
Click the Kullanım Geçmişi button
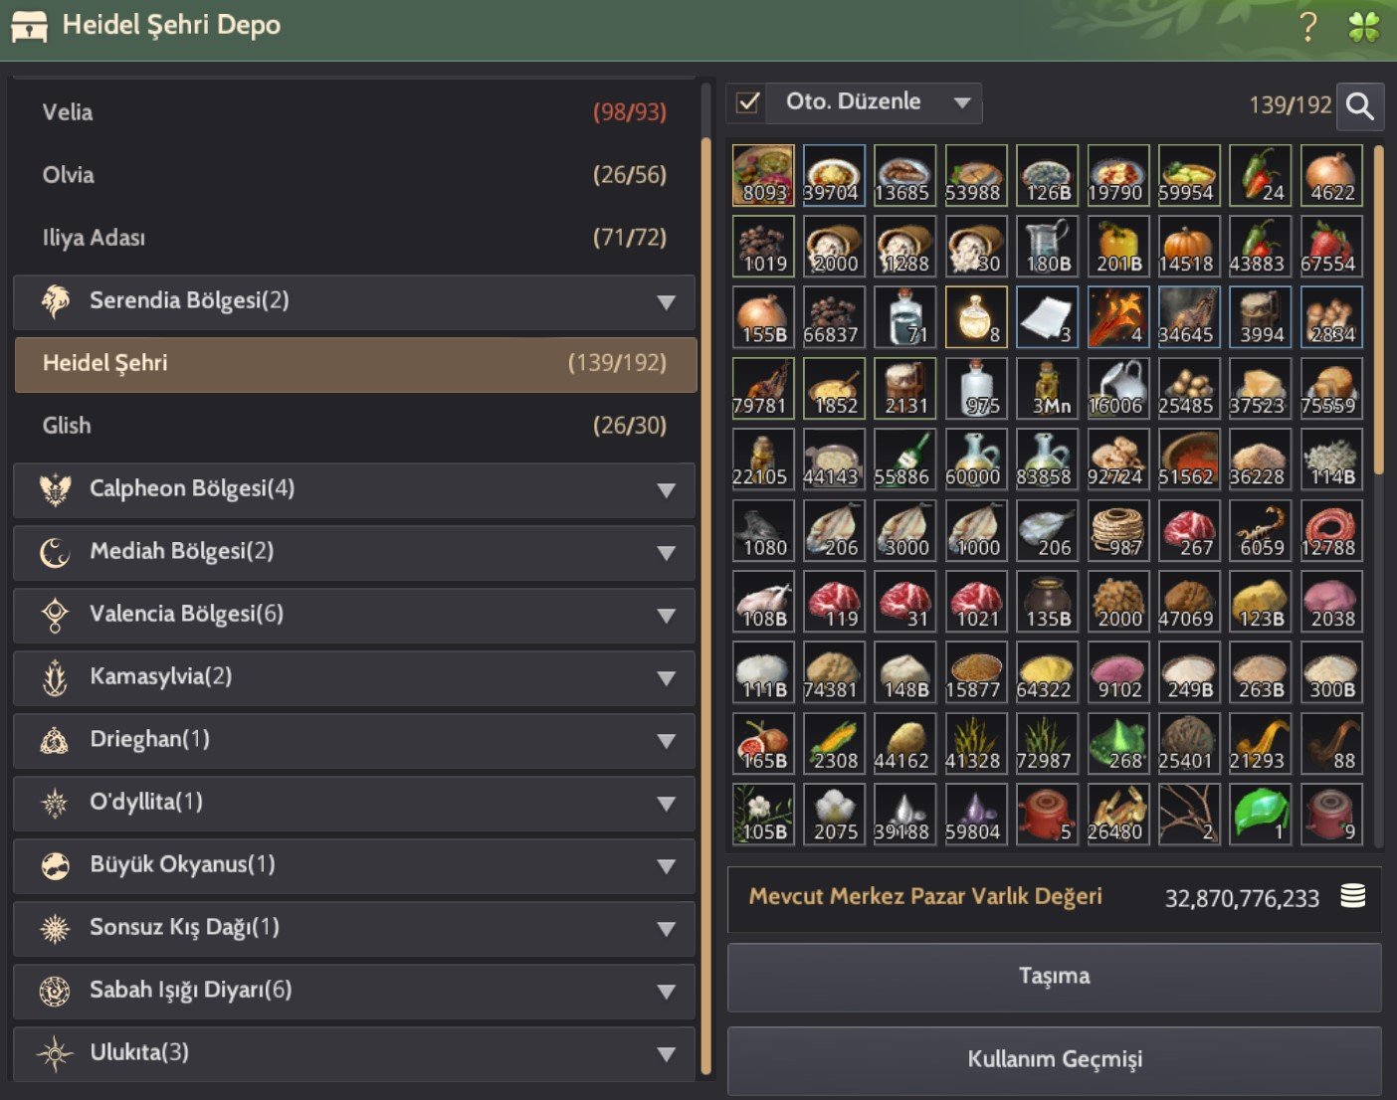[x=1054, y=1060]
